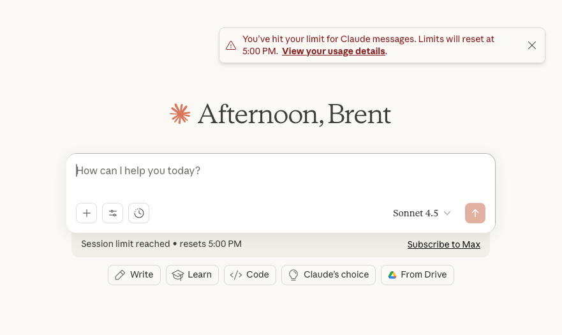Click the Session limit reached status text
The width and height of the screenshot is (562, 335).
(x=161, y=244)
